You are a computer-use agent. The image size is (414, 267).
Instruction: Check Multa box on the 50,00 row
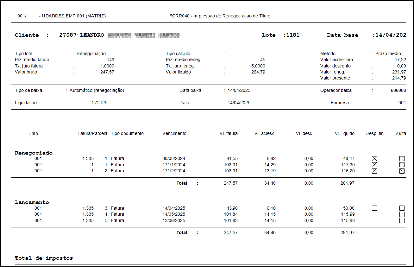click(402, 208)
